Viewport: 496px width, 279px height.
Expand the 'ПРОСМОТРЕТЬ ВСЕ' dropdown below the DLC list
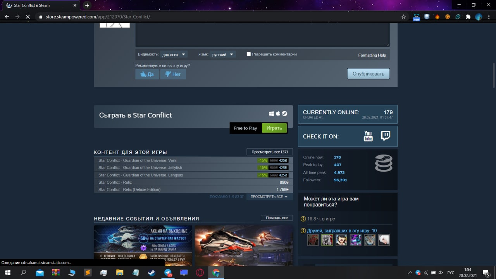tap(269, 197)
